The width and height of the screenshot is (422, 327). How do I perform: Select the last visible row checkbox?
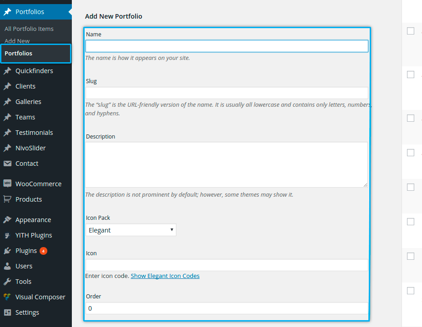[x=411, y=291]
